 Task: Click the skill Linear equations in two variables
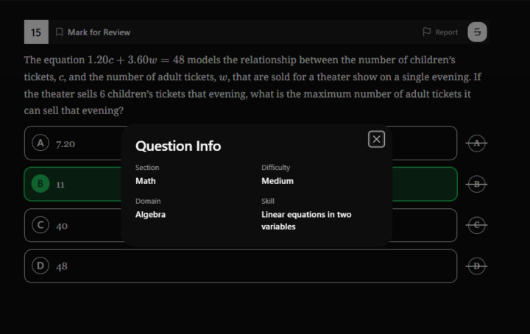306,221
